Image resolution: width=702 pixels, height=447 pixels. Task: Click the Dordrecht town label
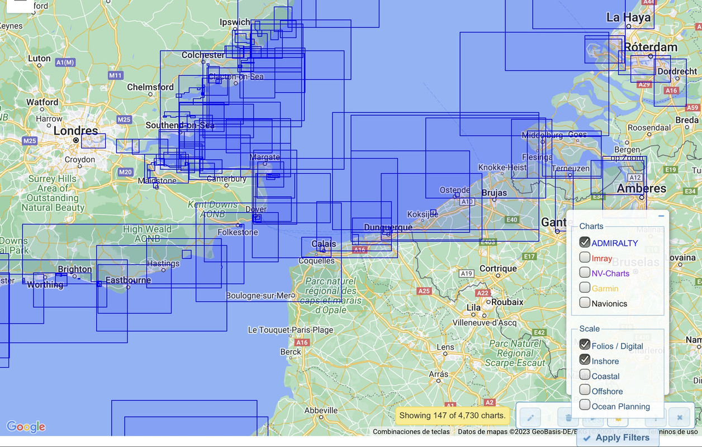[x=677, y=72]
